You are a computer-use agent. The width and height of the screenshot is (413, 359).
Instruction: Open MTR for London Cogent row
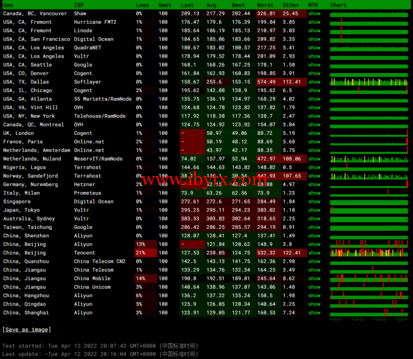(315, 133)
